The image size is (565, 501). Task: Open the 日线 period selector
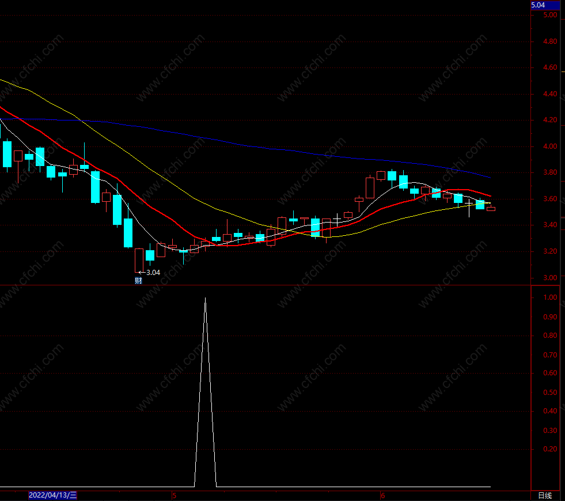[545, 496]
